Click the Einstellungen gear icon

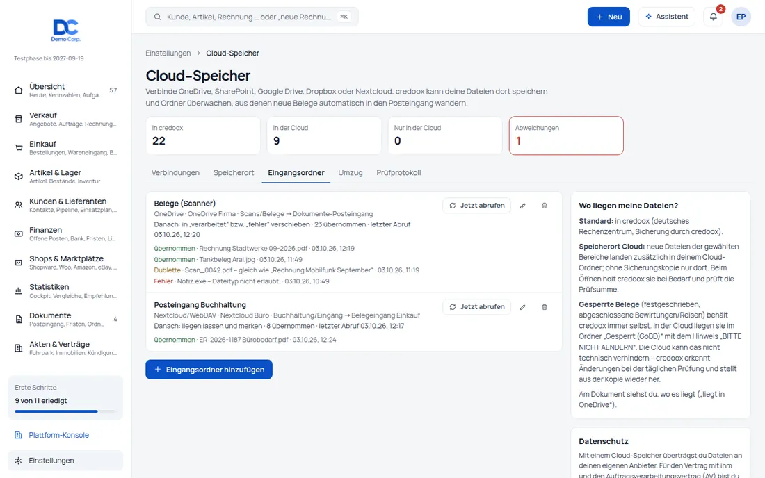coord(19,461)
